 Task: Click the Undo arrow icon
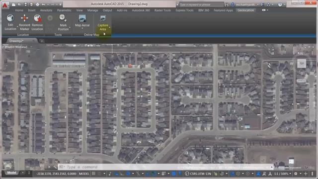43,4
